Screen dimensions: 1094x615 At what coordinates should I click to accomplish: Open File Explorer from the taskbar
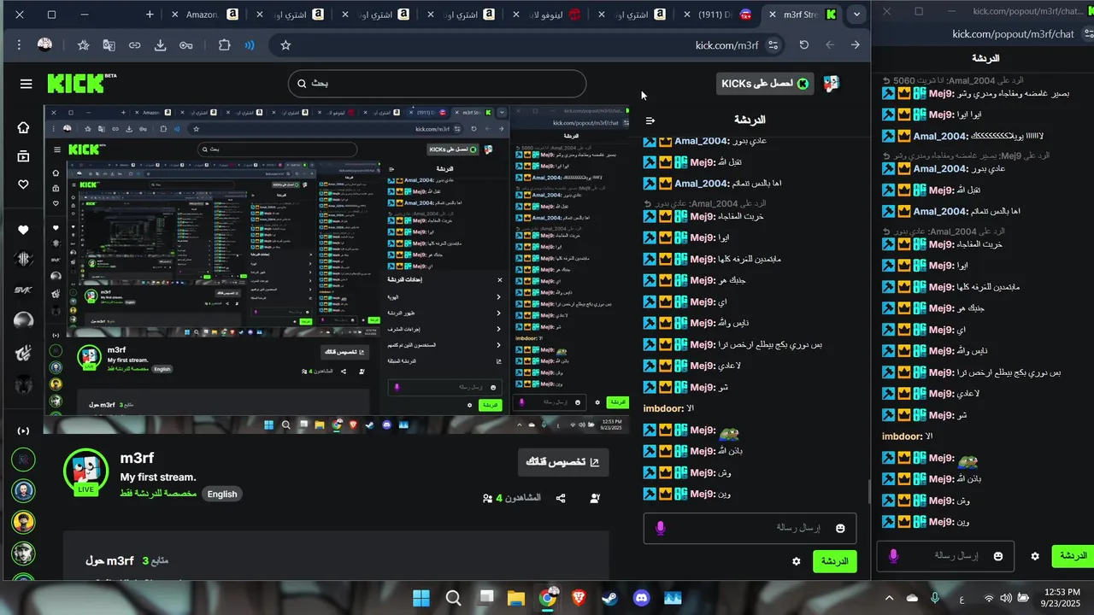click(515, 598)
